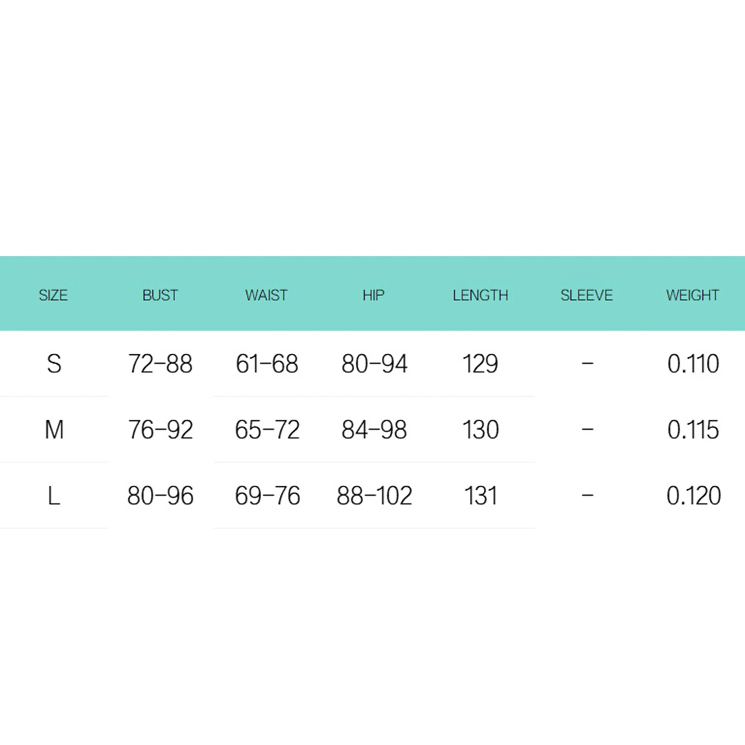Click the WEIGHT column header
This screenshot has height=745, width=745.
click(692, 295)
